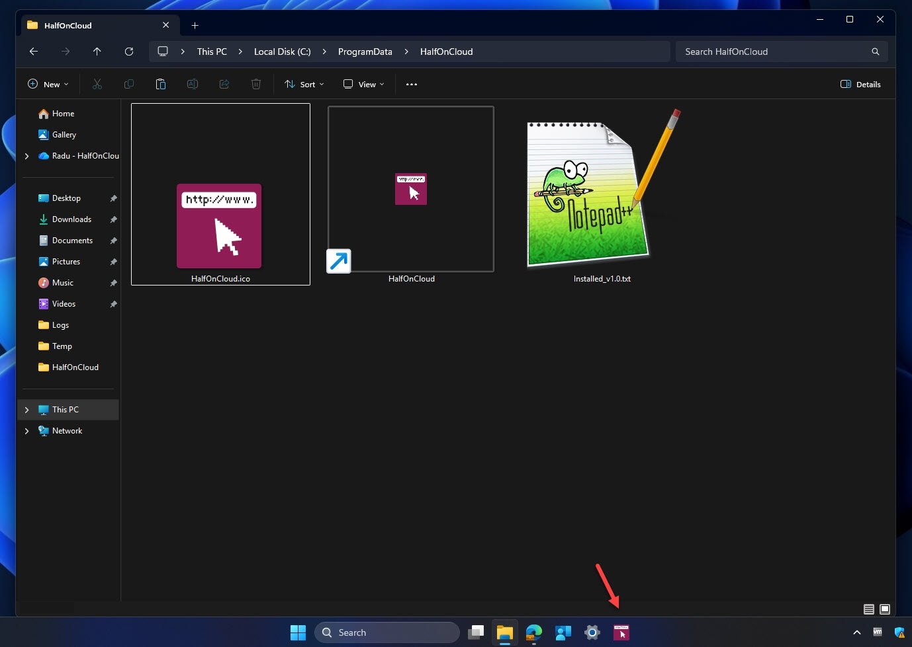Expand the Network tree node

(26, 431)
